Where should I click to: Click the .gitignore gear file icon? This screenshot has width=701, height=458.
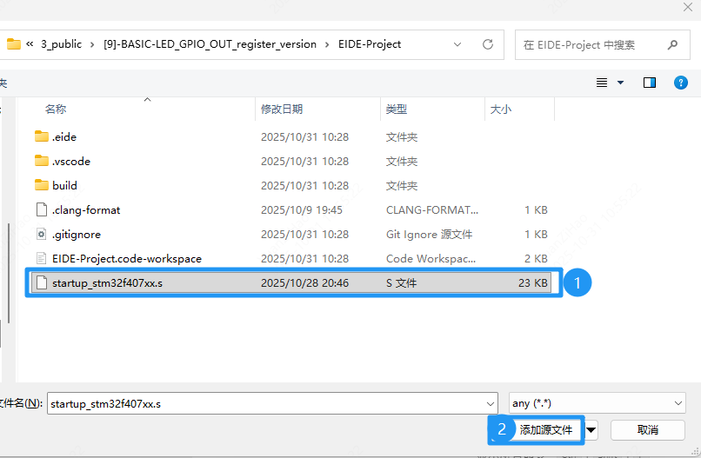point(42,234)
